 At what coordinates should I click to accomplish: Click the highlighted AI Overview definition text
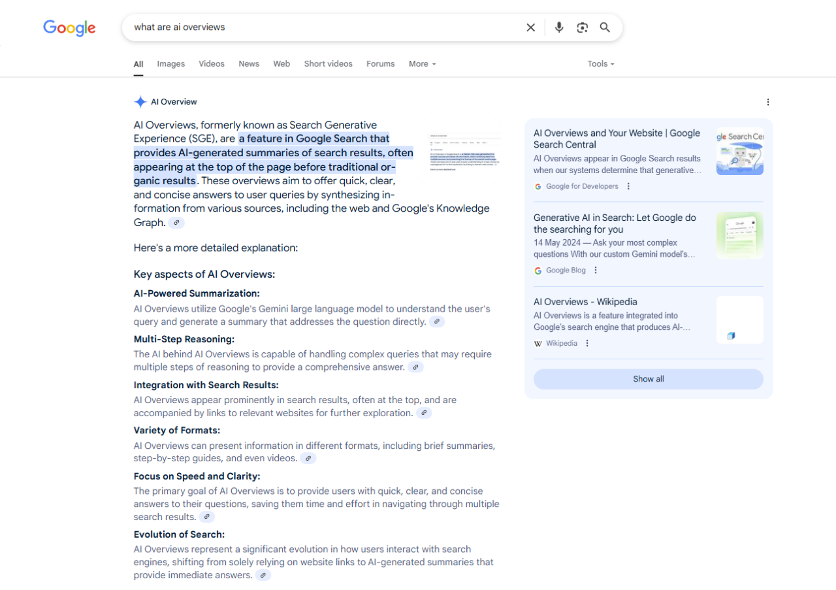(x=274, y=159)
